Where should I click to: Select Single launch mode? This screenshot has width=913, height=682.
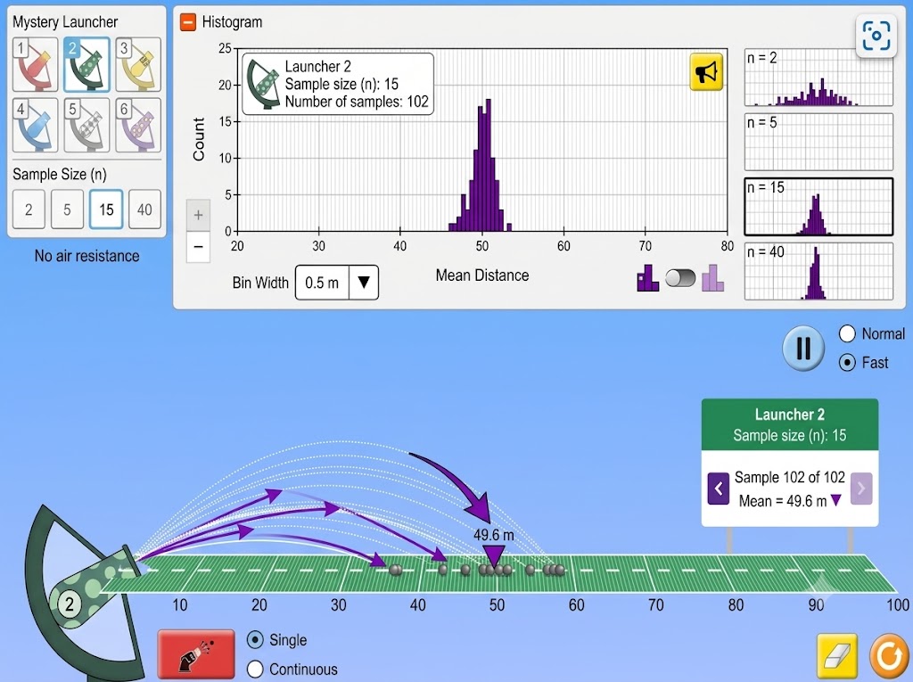coord(255,640)
